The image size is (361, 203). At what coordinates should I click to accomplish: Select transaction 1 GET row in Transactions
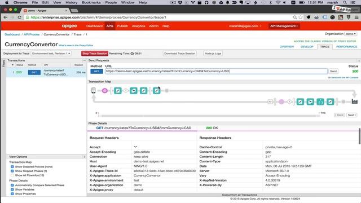pos(46,72)
